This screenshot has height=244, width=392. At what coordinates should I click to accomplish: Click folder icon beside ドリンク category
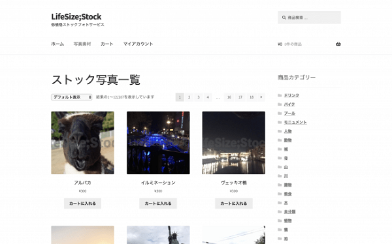coord(280,95)
